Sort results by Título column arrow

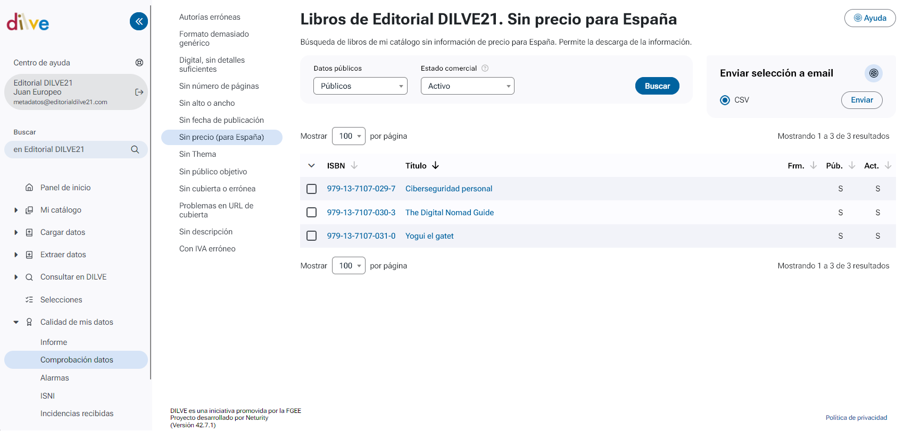pyautogui.click(x=435, y=165)
